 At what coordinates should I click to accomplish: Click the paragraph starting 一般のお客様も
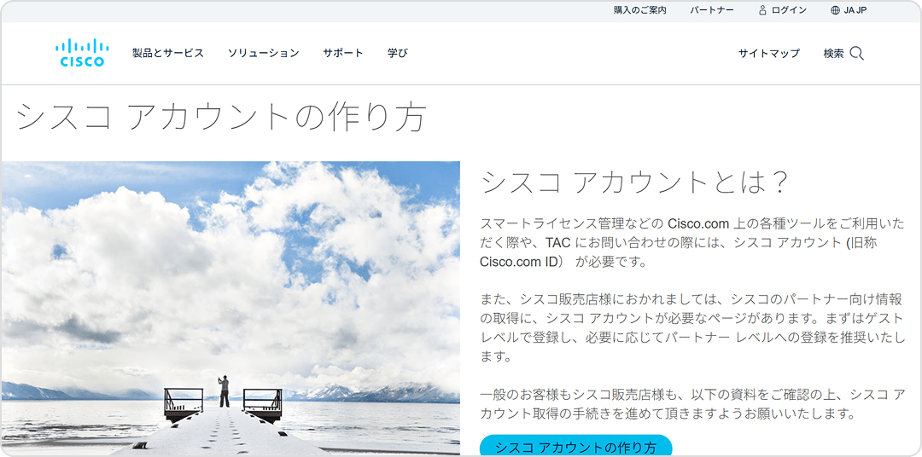[692, 404]
